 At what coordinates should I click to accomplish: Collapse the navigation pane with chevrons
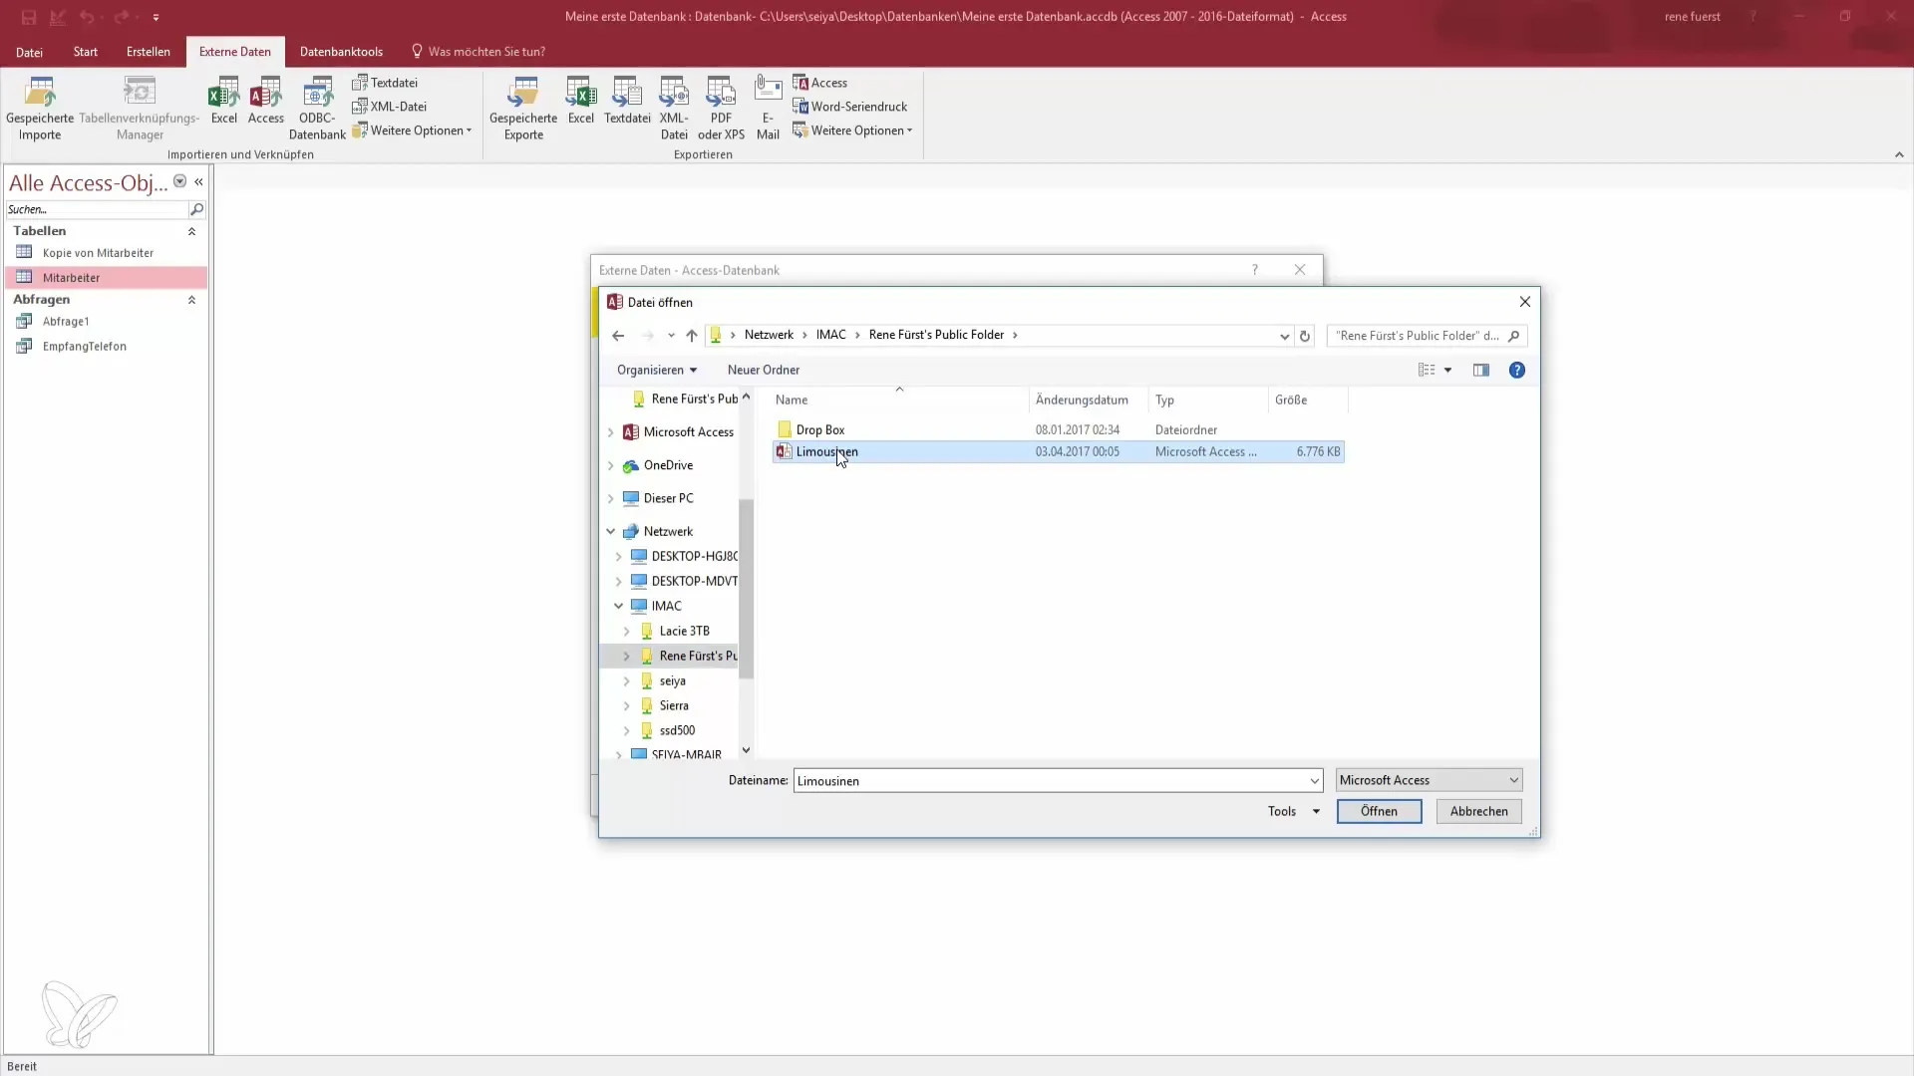198,181
